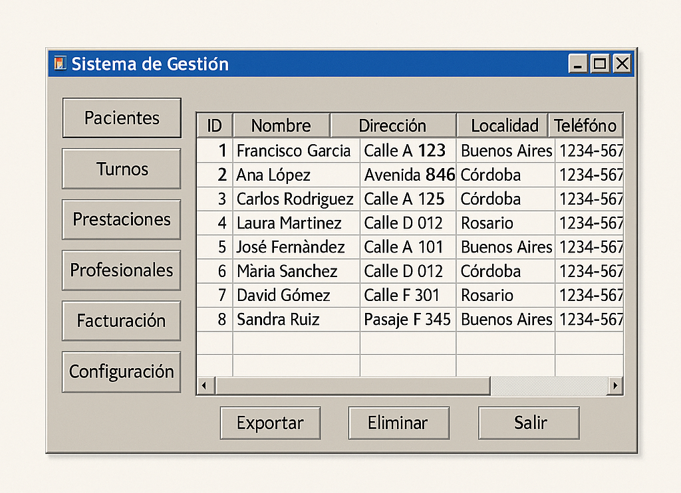Viewport: 681px width, 493px height.
Task: Click Buenos Aires in José Fernàndez row
Action: coord(505,247)
